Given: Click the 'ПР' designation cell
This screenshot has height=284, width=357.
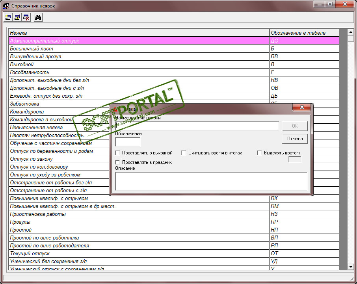Looking at the screenshot, I should [x=304, y=222].
